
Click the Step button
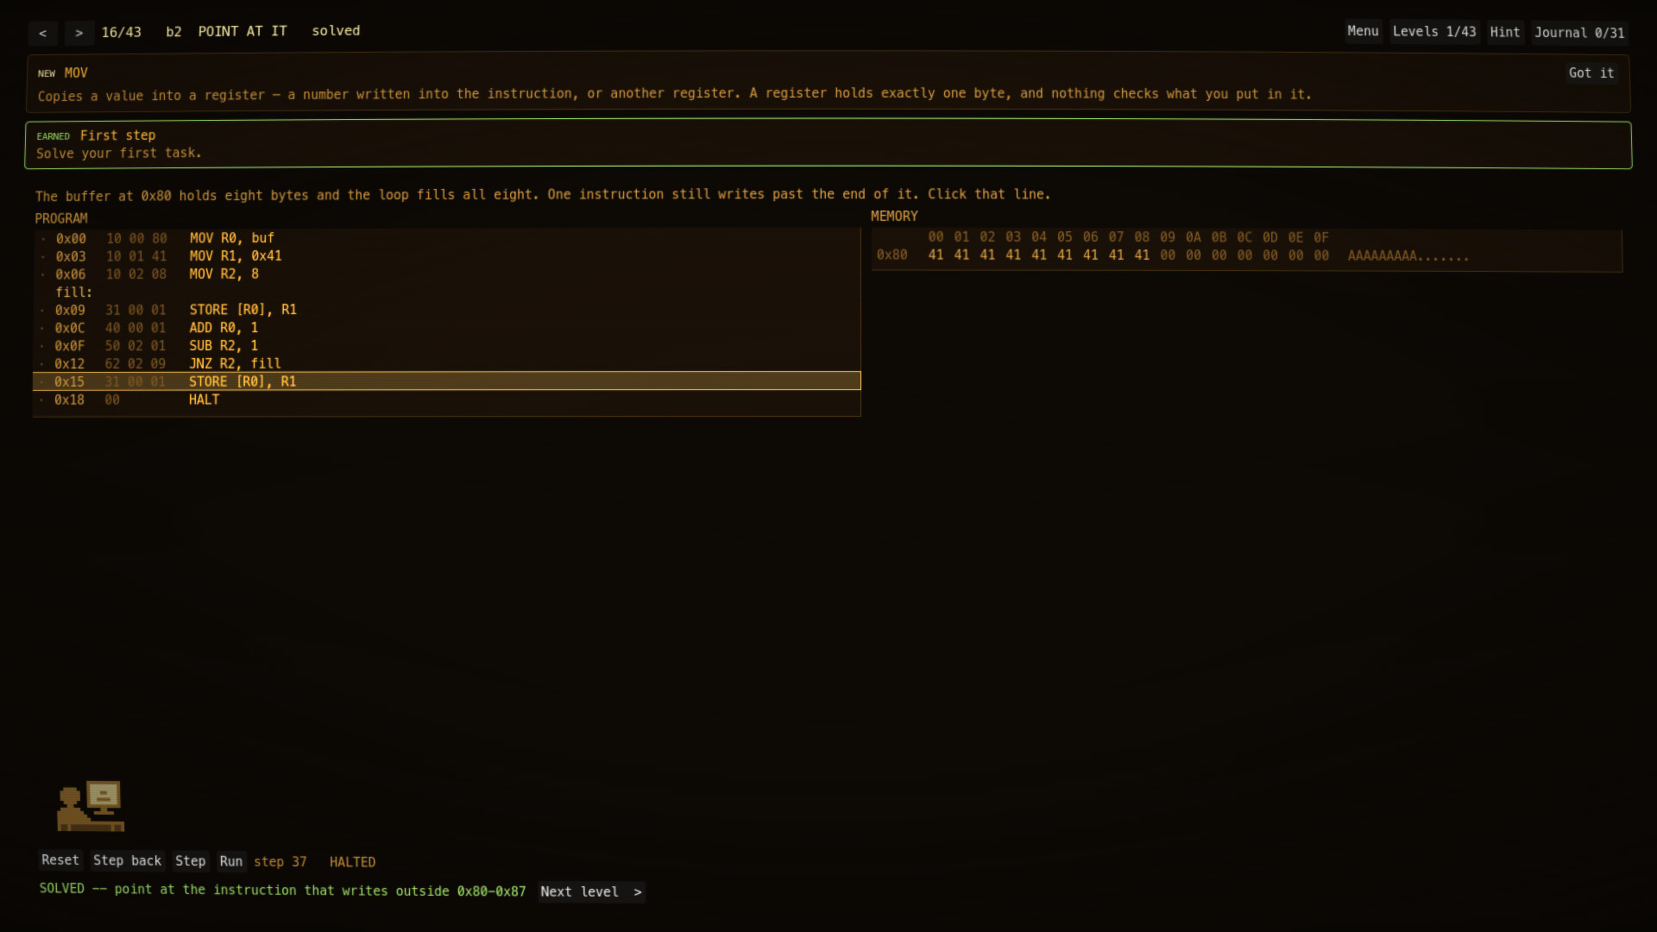(x=190, y=860)
